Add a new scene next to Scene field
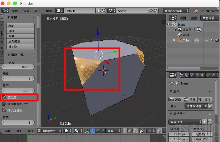The width and height of the screenshot is (220, 142). click(x=151, y=11)
